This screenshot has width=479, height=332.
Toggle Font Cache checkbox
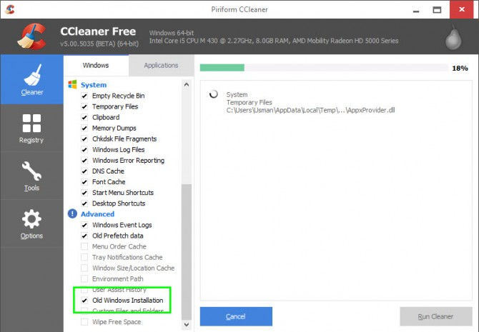click(84, 182)
